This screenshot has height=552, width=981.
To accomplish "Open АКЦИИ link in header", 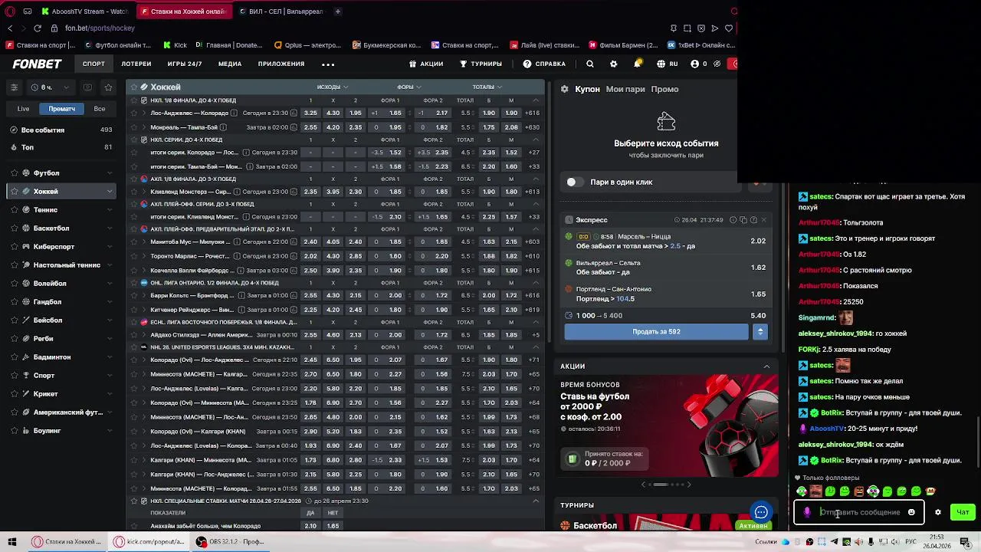I will [x=426, y=64].
